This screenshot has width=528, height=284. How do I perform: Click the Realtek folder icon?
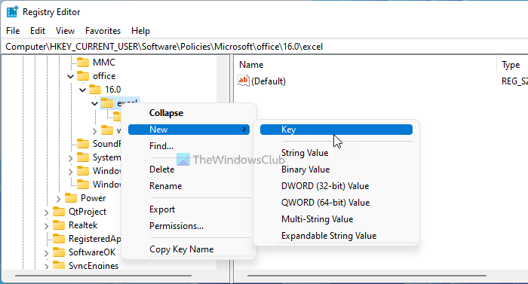coord(59,225)
